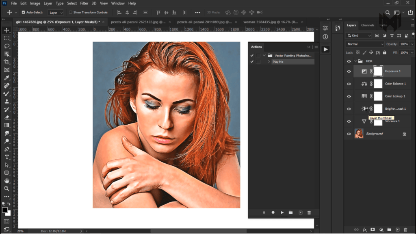The width and height of the screenshot is (416, 234).
Task: Select the Clone Stamp tool
Action: (6, 102)
